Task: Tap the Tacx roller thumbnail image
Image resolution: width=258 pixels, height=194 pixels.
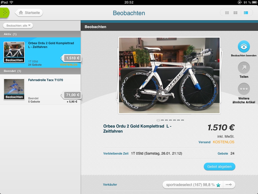Action: pos(14,89)
